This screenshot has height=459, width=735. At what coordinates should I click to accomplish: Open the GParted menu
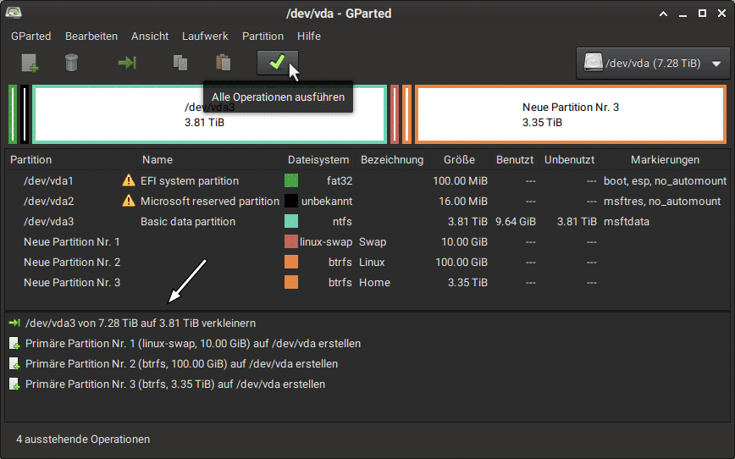[31, 36]
